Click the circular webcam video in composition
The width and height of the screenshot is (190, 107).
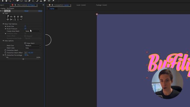[167, 83]
